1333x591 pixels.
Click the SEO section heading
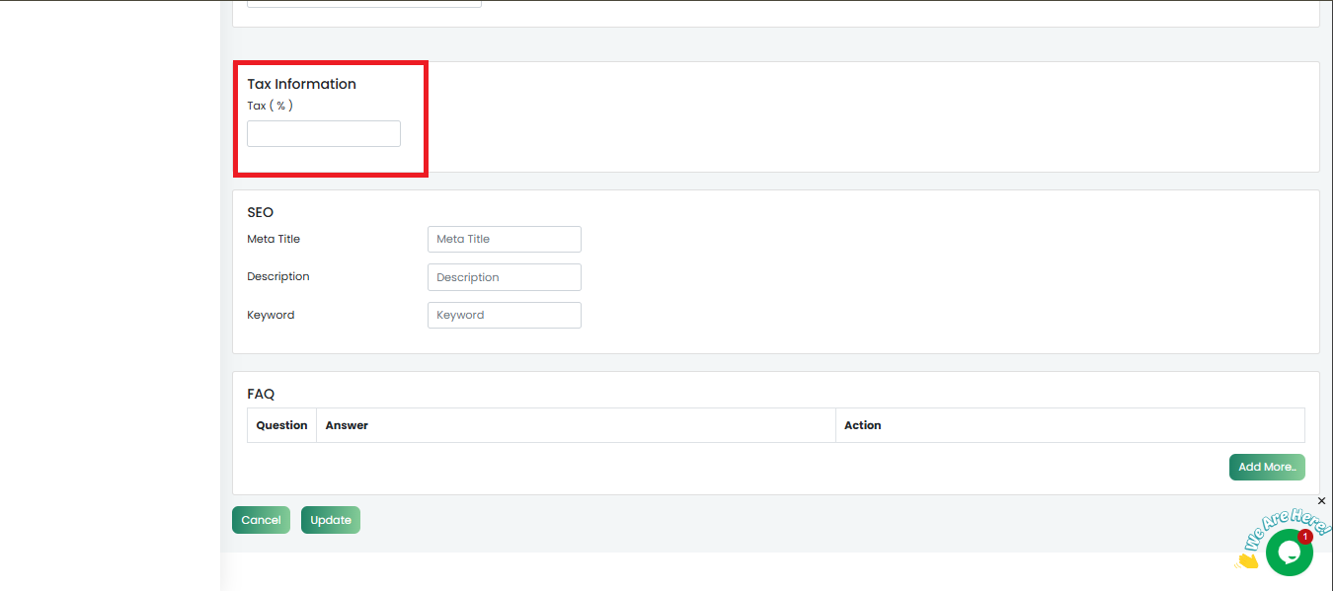(260, 212)
